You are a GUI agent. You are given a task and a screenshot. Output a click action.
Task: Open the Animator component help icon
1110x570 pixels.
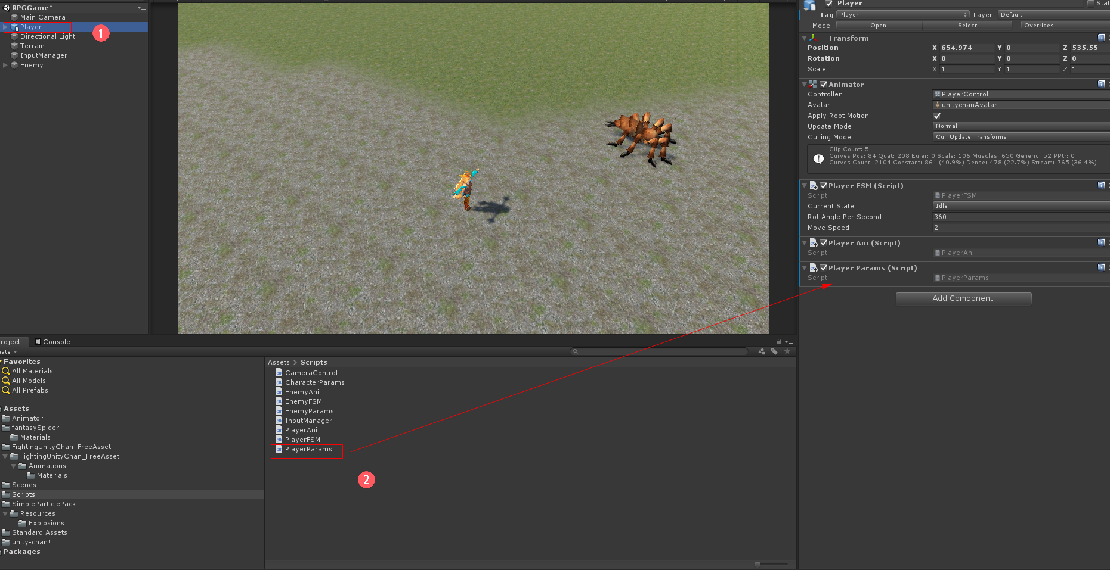coord(1101,84)
